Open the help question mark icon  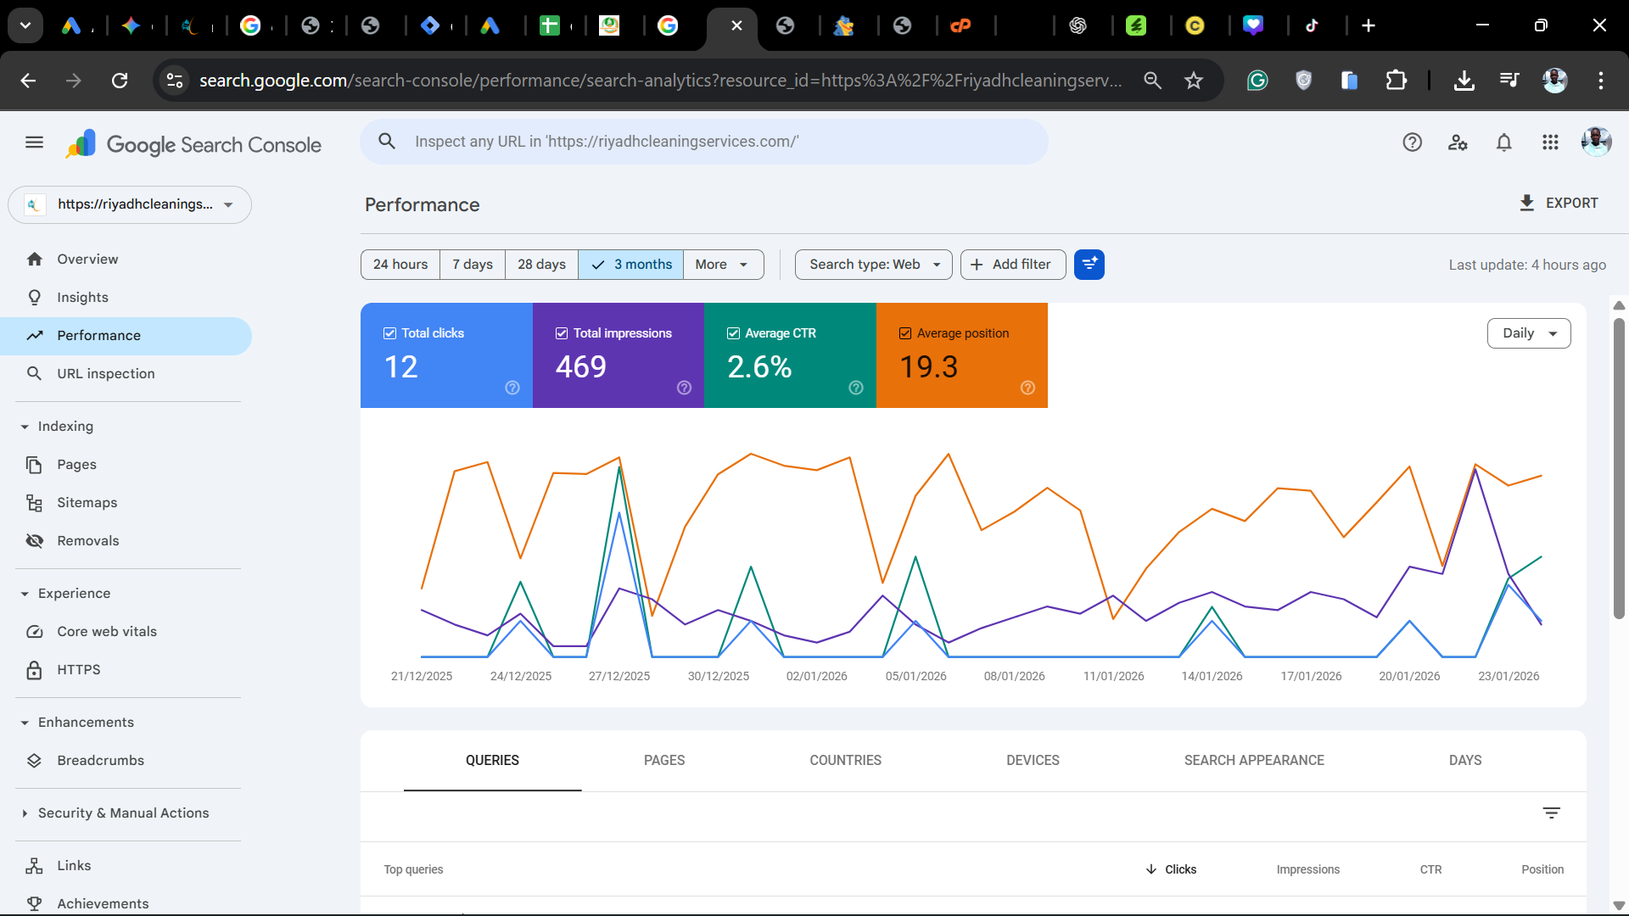[x=1412, y=142]
